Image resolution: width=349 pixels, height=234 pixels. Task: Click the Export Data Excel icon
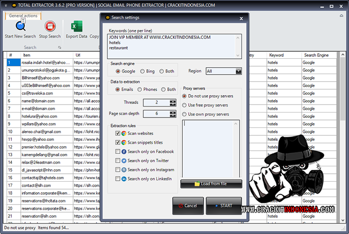(76, 26)
